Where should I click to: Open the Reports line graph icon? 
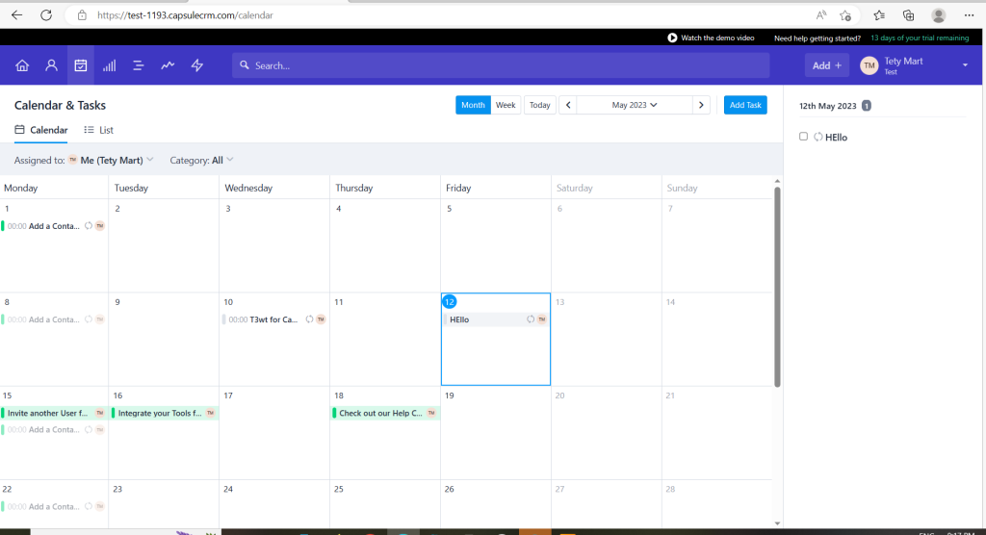tap(168, 65)
